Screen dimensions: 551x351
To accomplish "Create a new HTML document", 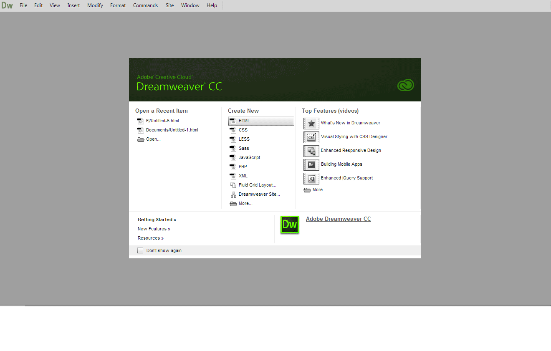I will [x=261, y=121].
